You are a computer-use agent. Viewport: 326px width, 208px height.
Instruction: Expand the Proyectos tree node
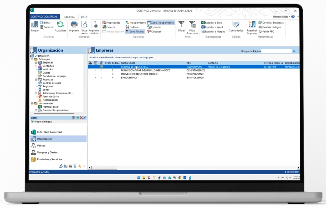(36, 80)
